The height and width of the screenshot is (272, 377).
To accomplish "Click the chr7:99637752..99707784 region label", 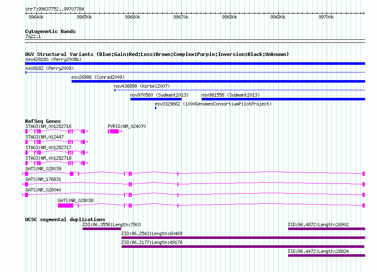I will coord(55,9).
